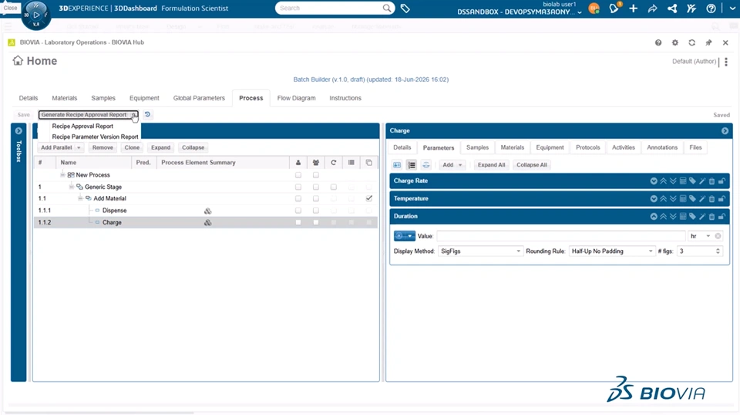Refresh the BIOVIA Hub widget
The image size is (740, 415).
692,42
